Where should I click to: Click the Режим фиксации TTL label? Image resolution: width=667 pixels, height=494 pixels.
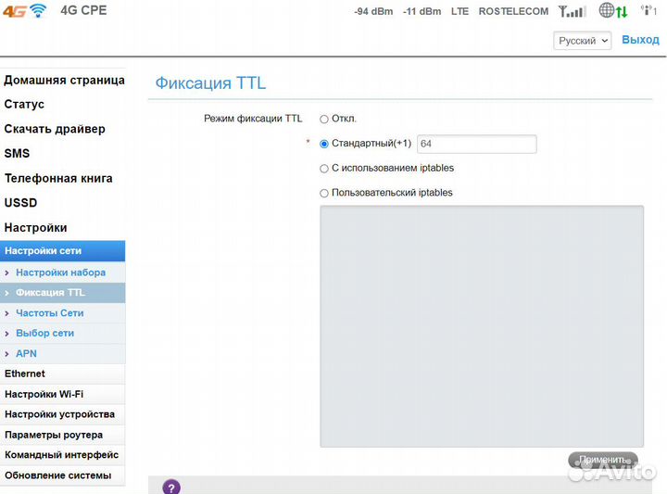click(253, 119)
